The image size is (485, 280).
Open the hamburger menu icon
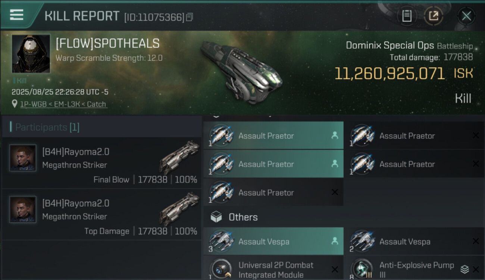16,15
